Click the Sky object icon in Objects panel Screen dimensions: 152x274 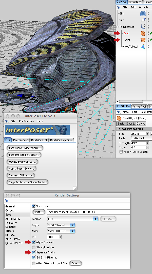(143, 13)
